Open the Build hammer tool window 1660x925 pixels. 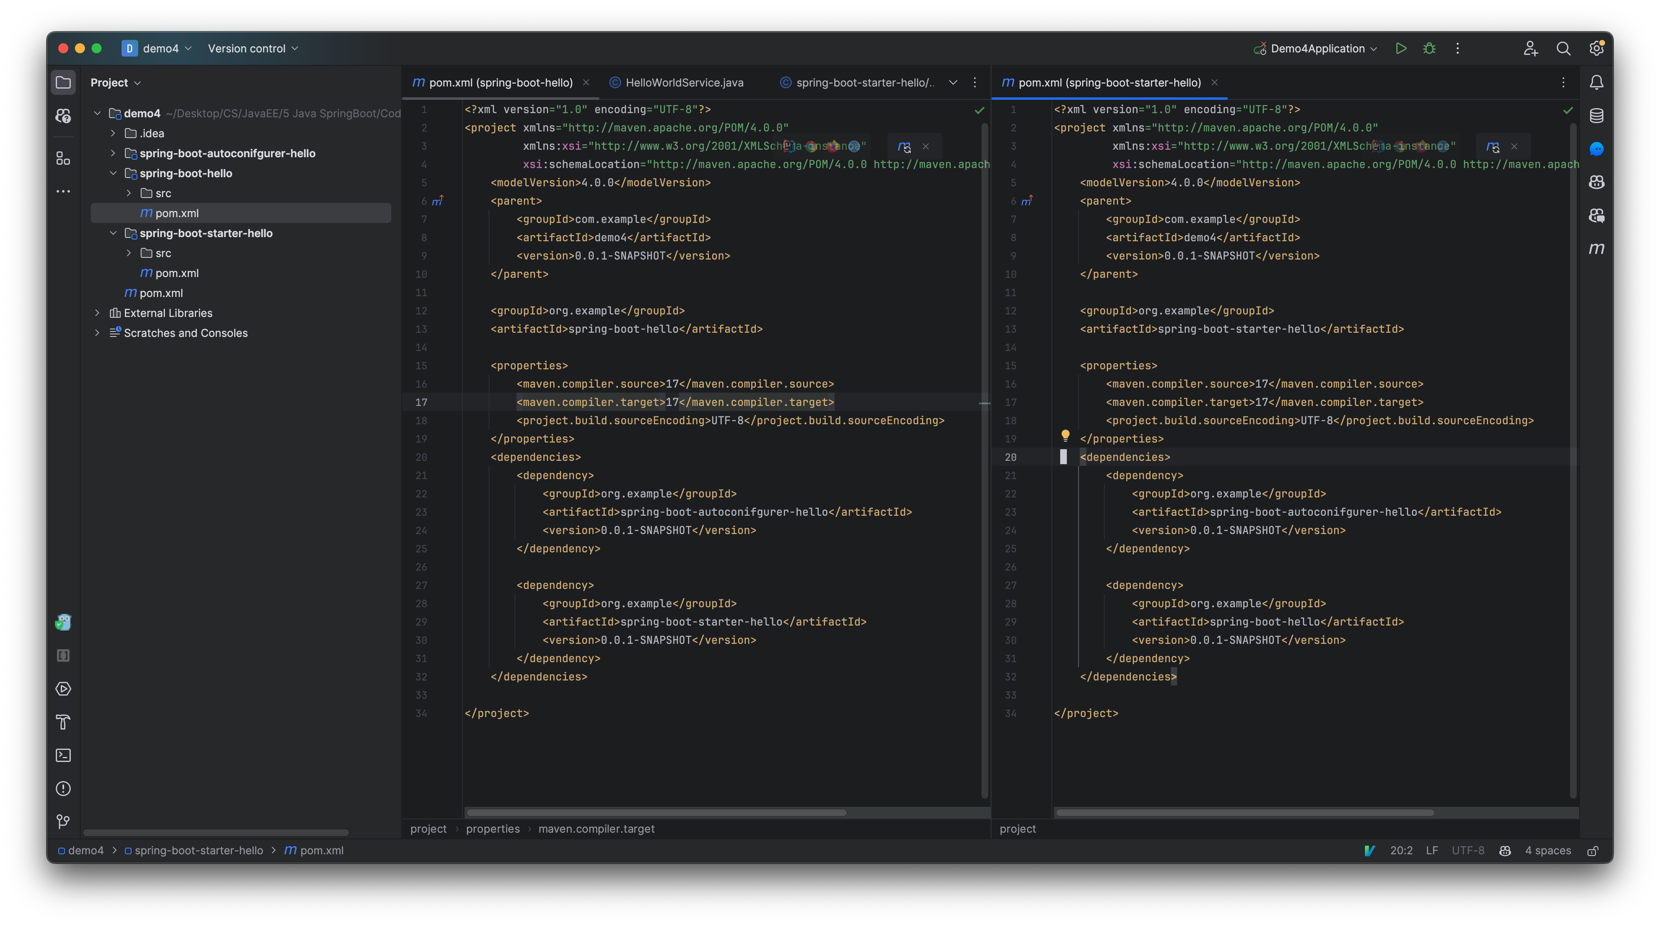click(x=63, y=722)
